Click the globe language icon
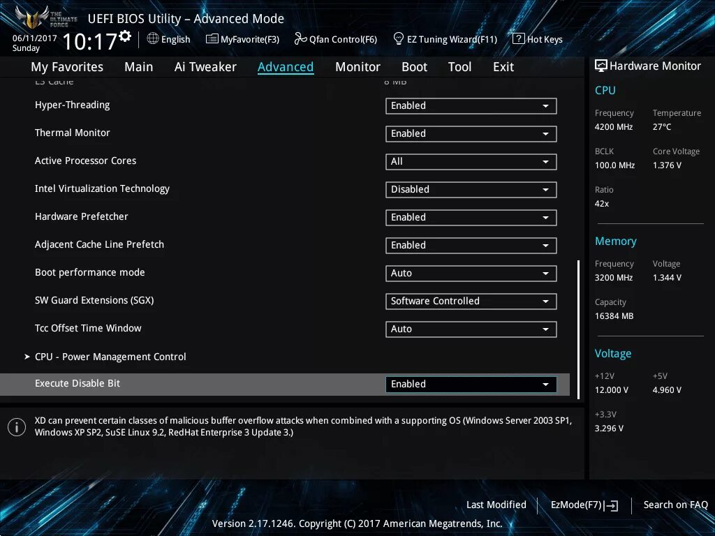The height and width of the screenshot is (536, 715). coord(153,39)
